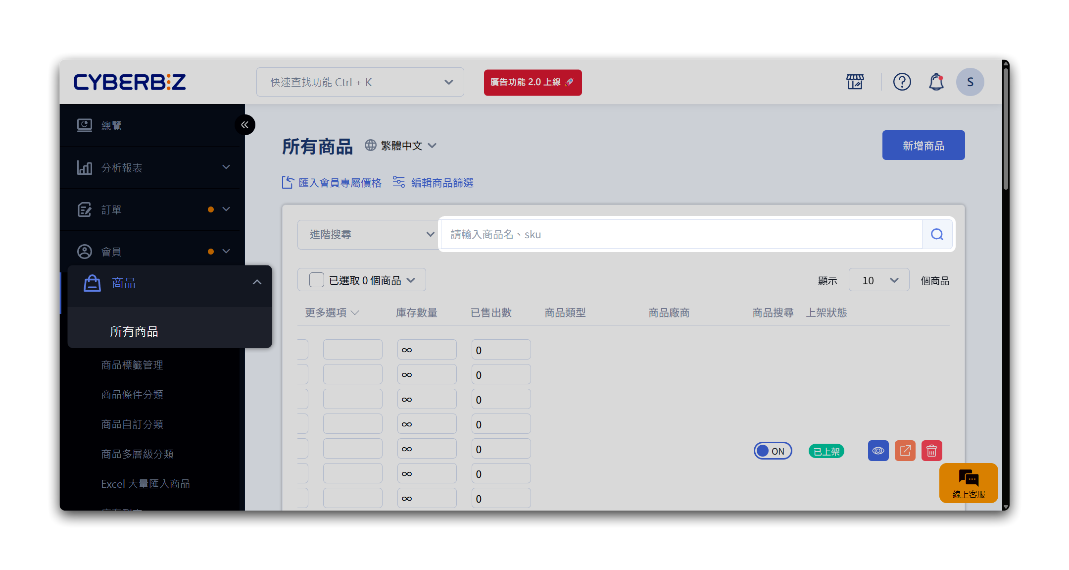
Task: Expand the 繁體中文 language selector
Action: 401,146
